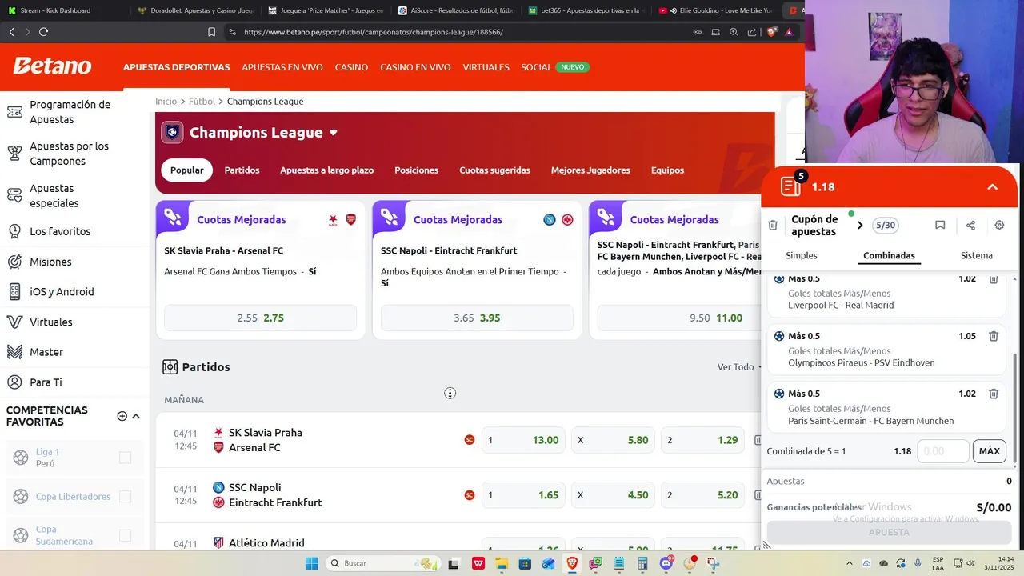The image size is (1024, 576).
Task: Select enhanced odds 2.75 Arsenal both halves
Action: point(260,318)
